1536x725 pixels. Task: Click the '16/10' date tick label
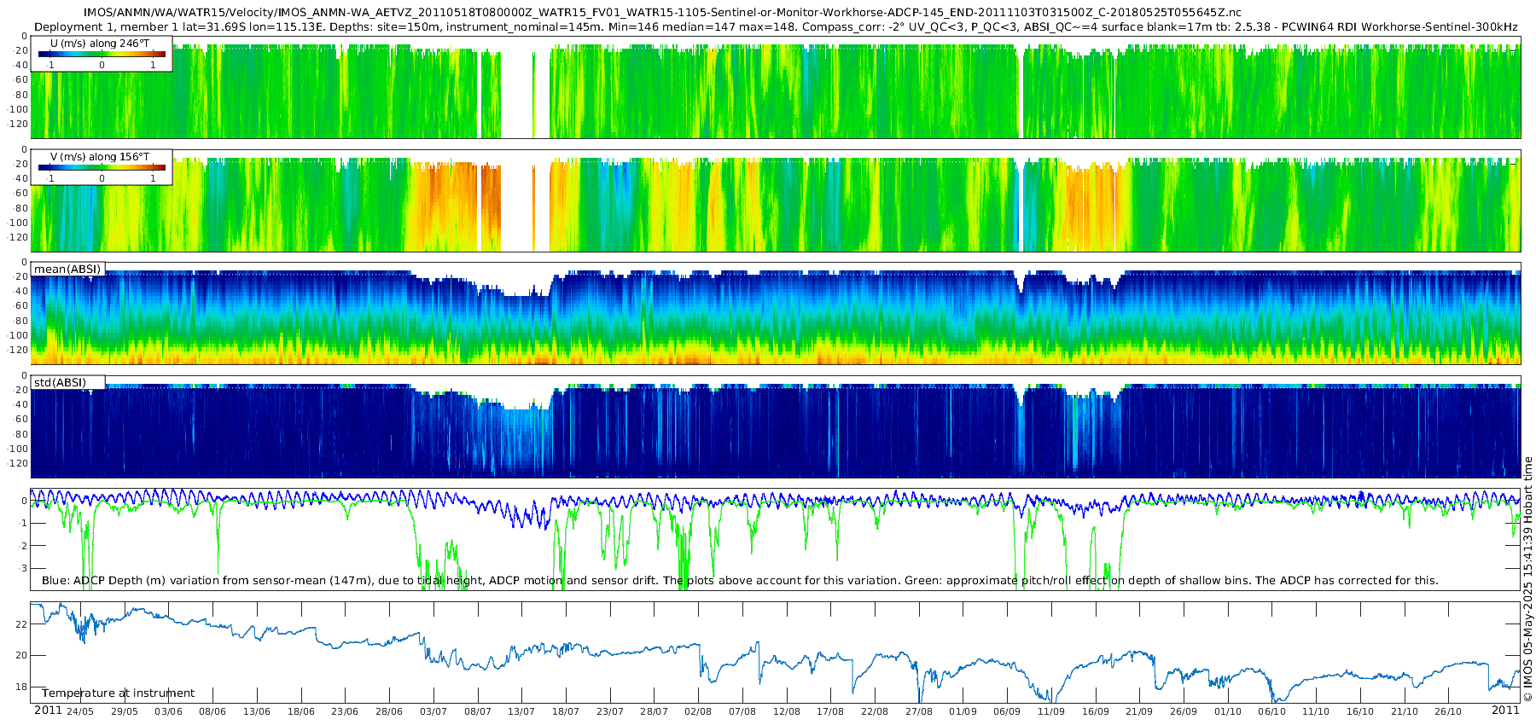point(1360,711)
